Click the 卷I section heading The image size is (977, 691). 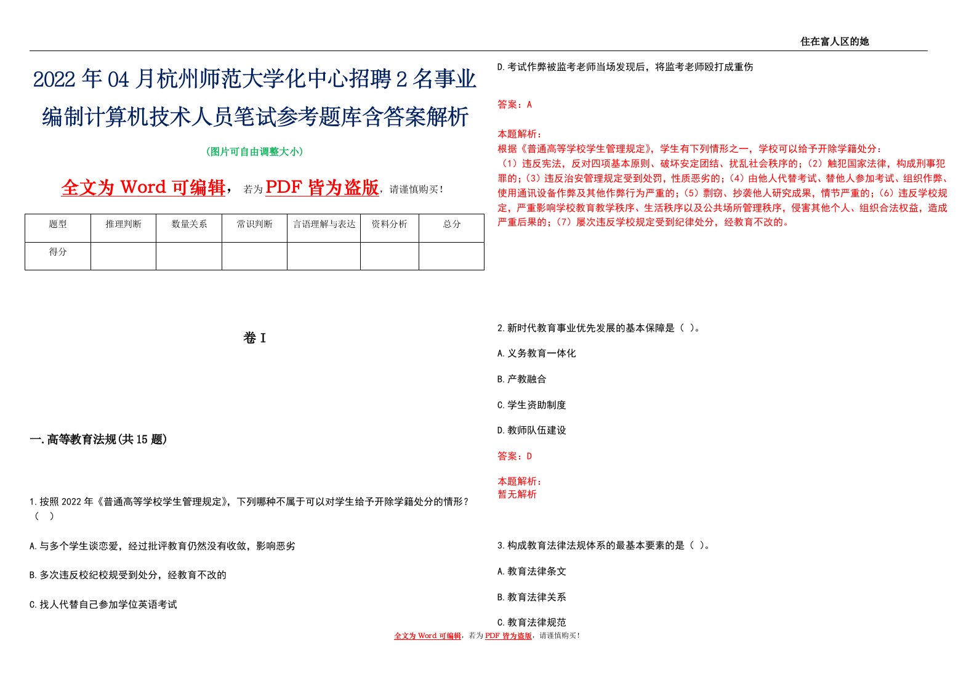pos(254,337)
